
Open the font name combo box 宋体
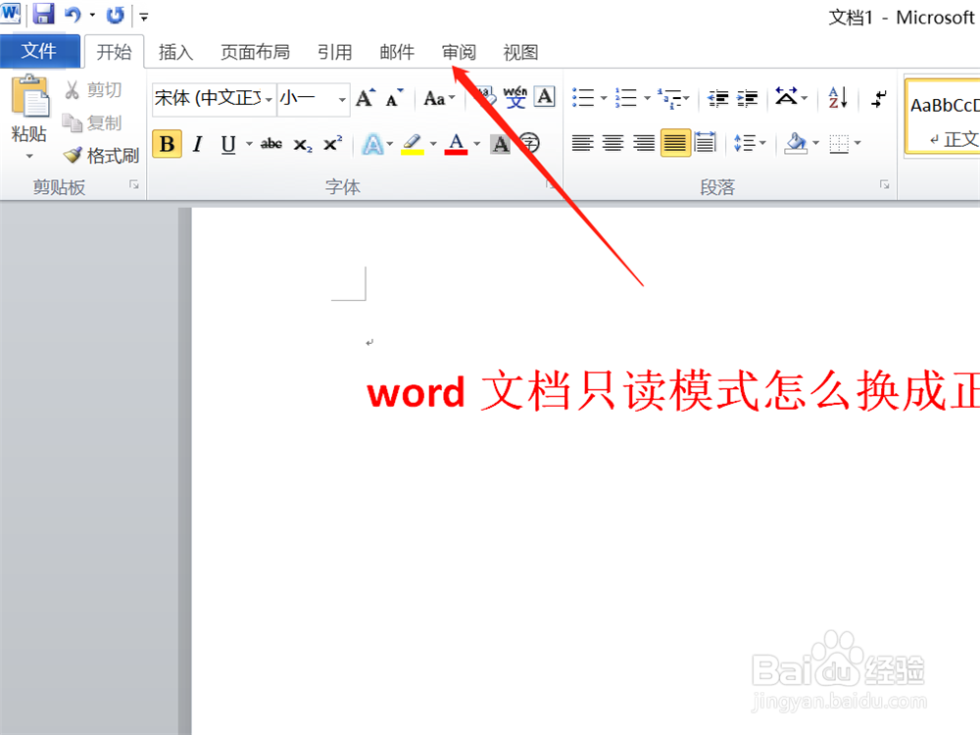[x=214, y=99]
